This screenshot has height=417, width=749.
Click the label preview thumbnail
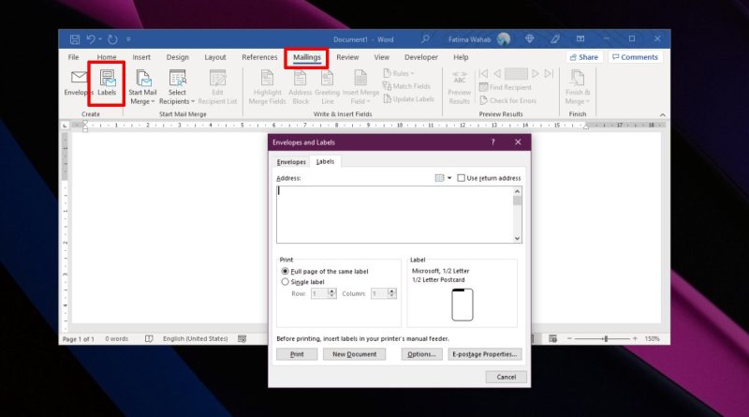pyautogui.click(x=462, y=305)
